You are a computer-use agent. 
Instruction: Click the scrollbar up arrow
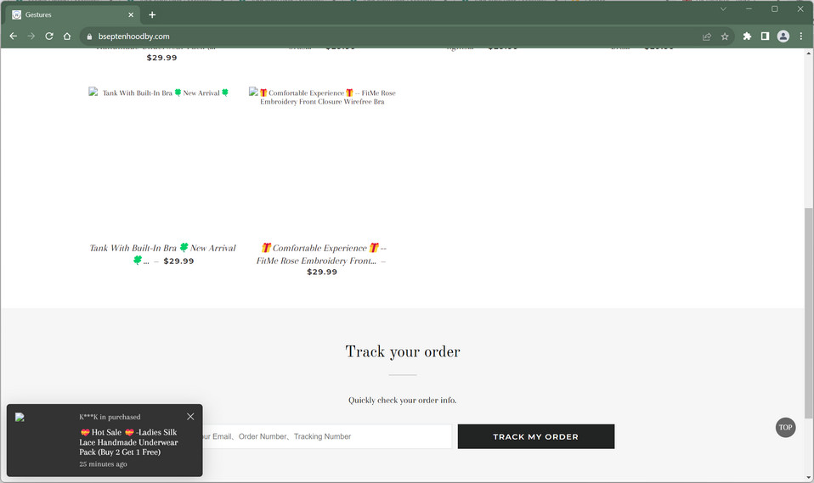(808, 53)
